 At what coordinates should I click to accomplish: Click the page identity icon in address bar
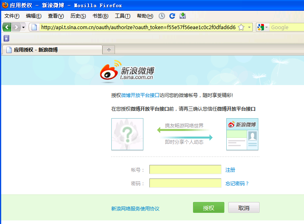(34, 27)
